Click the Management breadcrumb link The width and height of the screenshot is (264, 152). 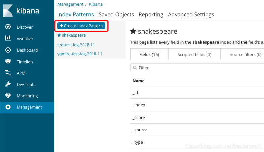coord(70,4)
